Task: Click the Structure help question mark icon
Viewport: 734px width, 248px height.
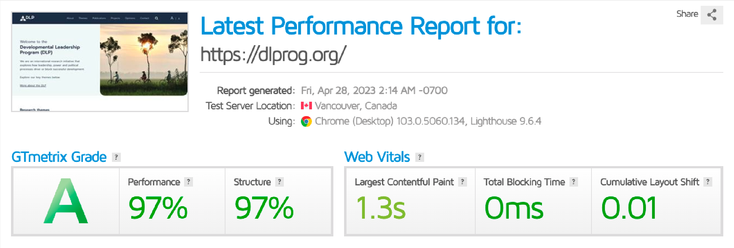Action: [x=279, y=182]
